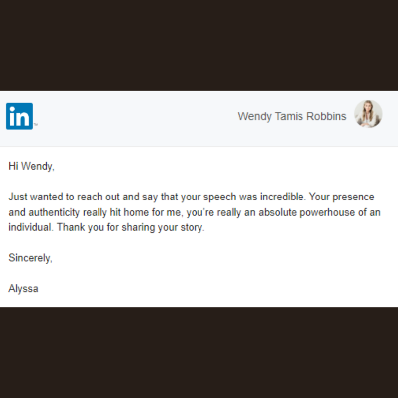The width and height of the screenshot is (398, 398).
Task: Click the LinkedIn logo icon
Action: point(19,116)
